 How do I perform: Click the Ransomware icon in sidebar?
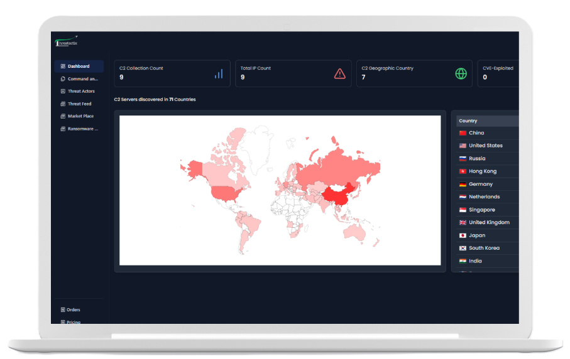click(63, 129)
